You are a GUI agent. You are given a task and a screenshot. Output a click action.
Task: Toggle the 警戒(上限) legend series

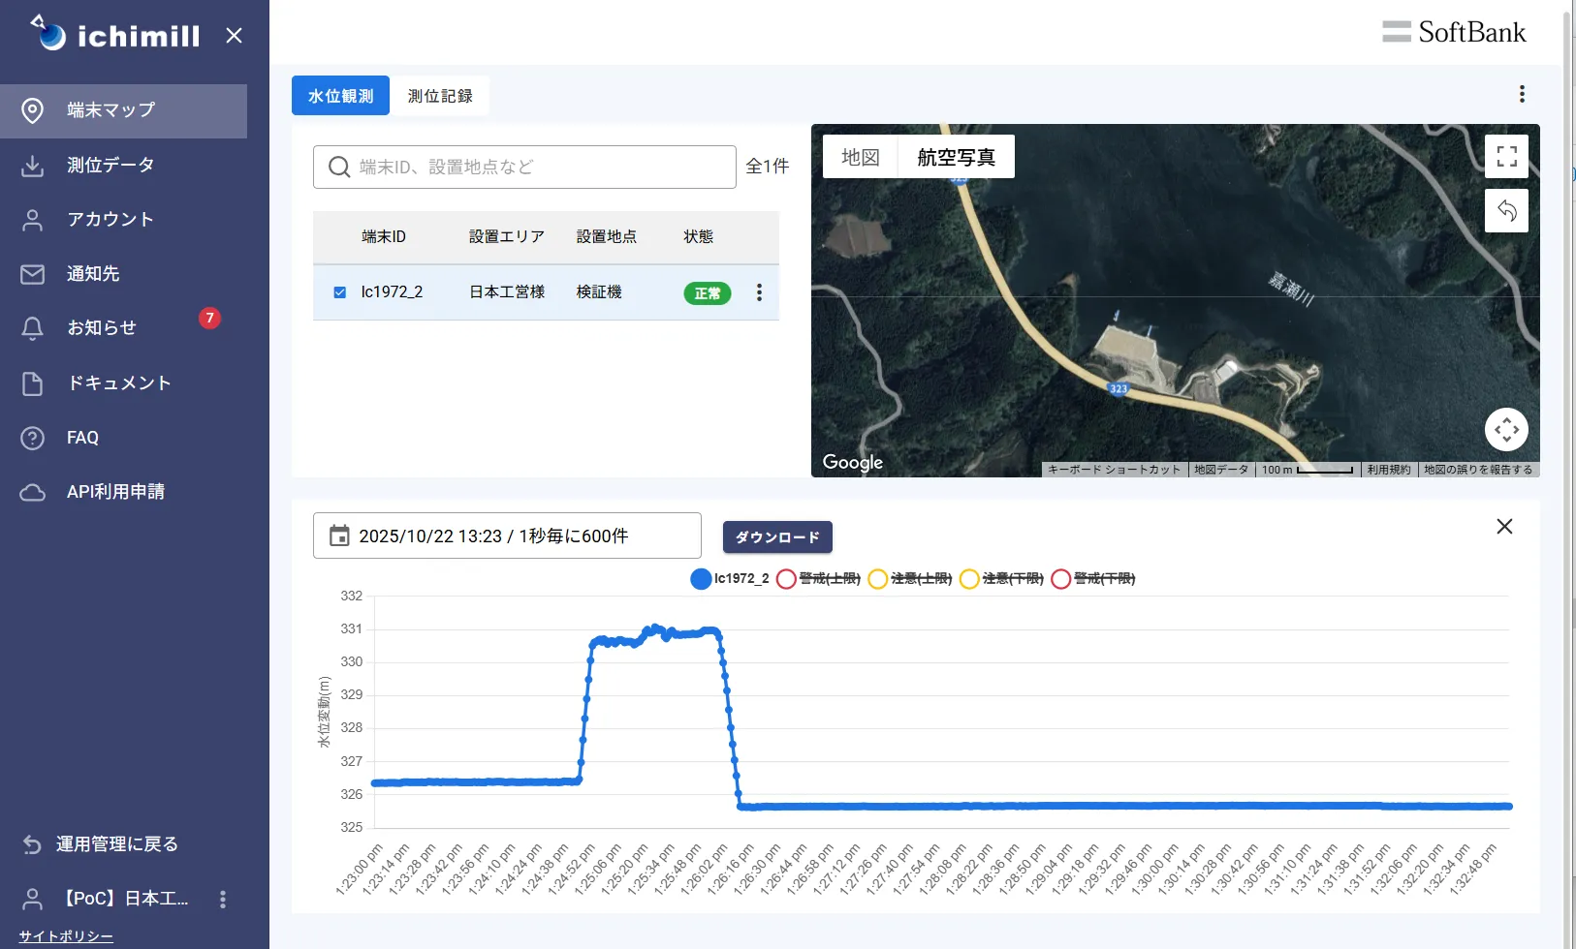pyautogui.click(x=787, y=579)
